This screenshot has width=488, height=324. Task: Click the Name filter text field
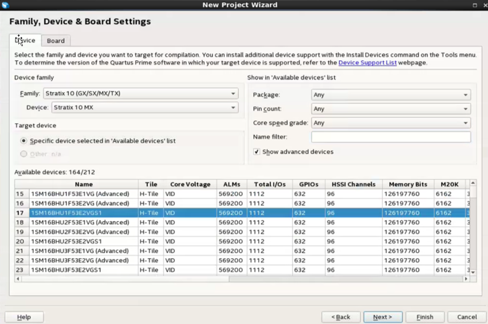(x=390, y=137)
